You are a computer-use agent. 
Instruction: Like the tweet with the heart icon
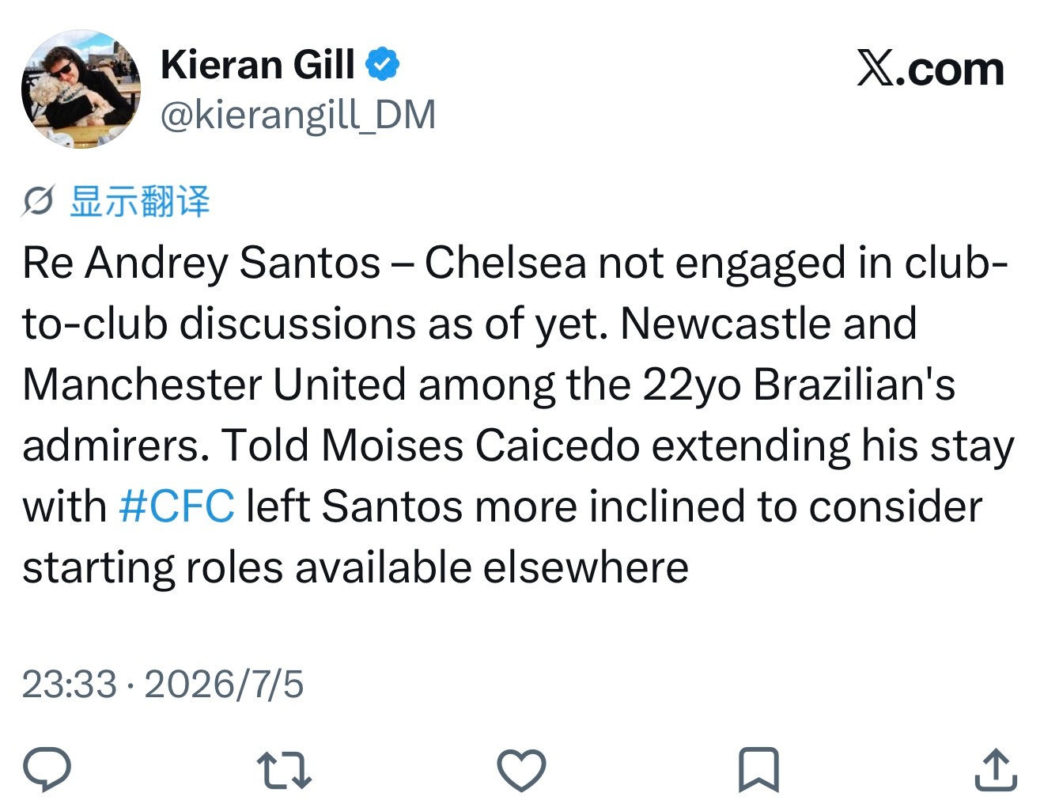click(x=522, y=770)
